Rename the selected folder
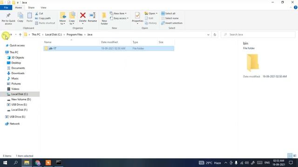298x167 pixels. point(92,18)
